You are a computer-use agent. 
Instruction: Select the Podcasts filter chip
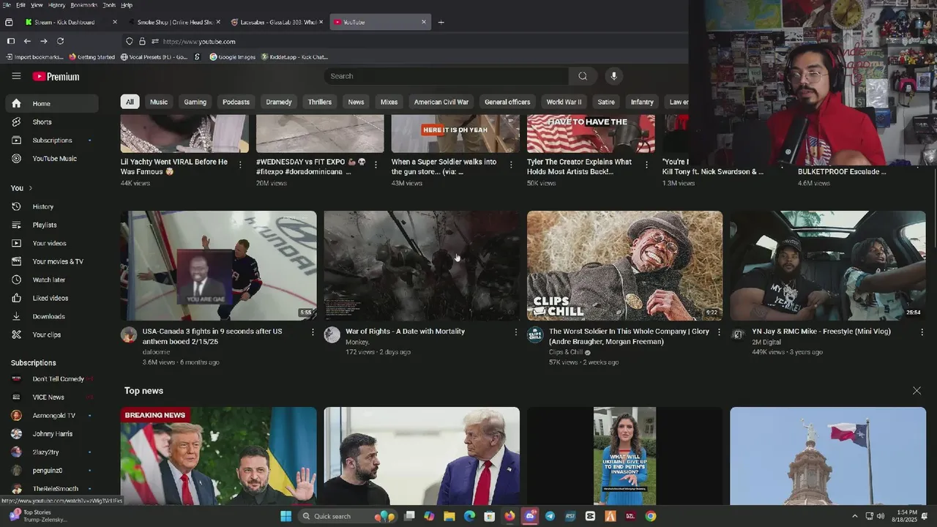[x=236, y=102]
